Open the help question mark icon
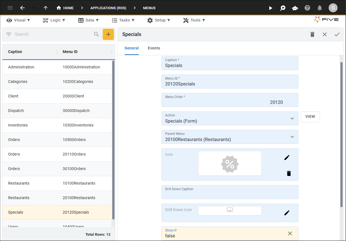Screen dimensions: 346x241 click(307, 8)
